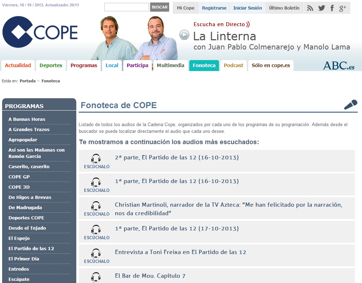Open the Multimedia menu tab
Screen dimensions: 362x283
170,65
